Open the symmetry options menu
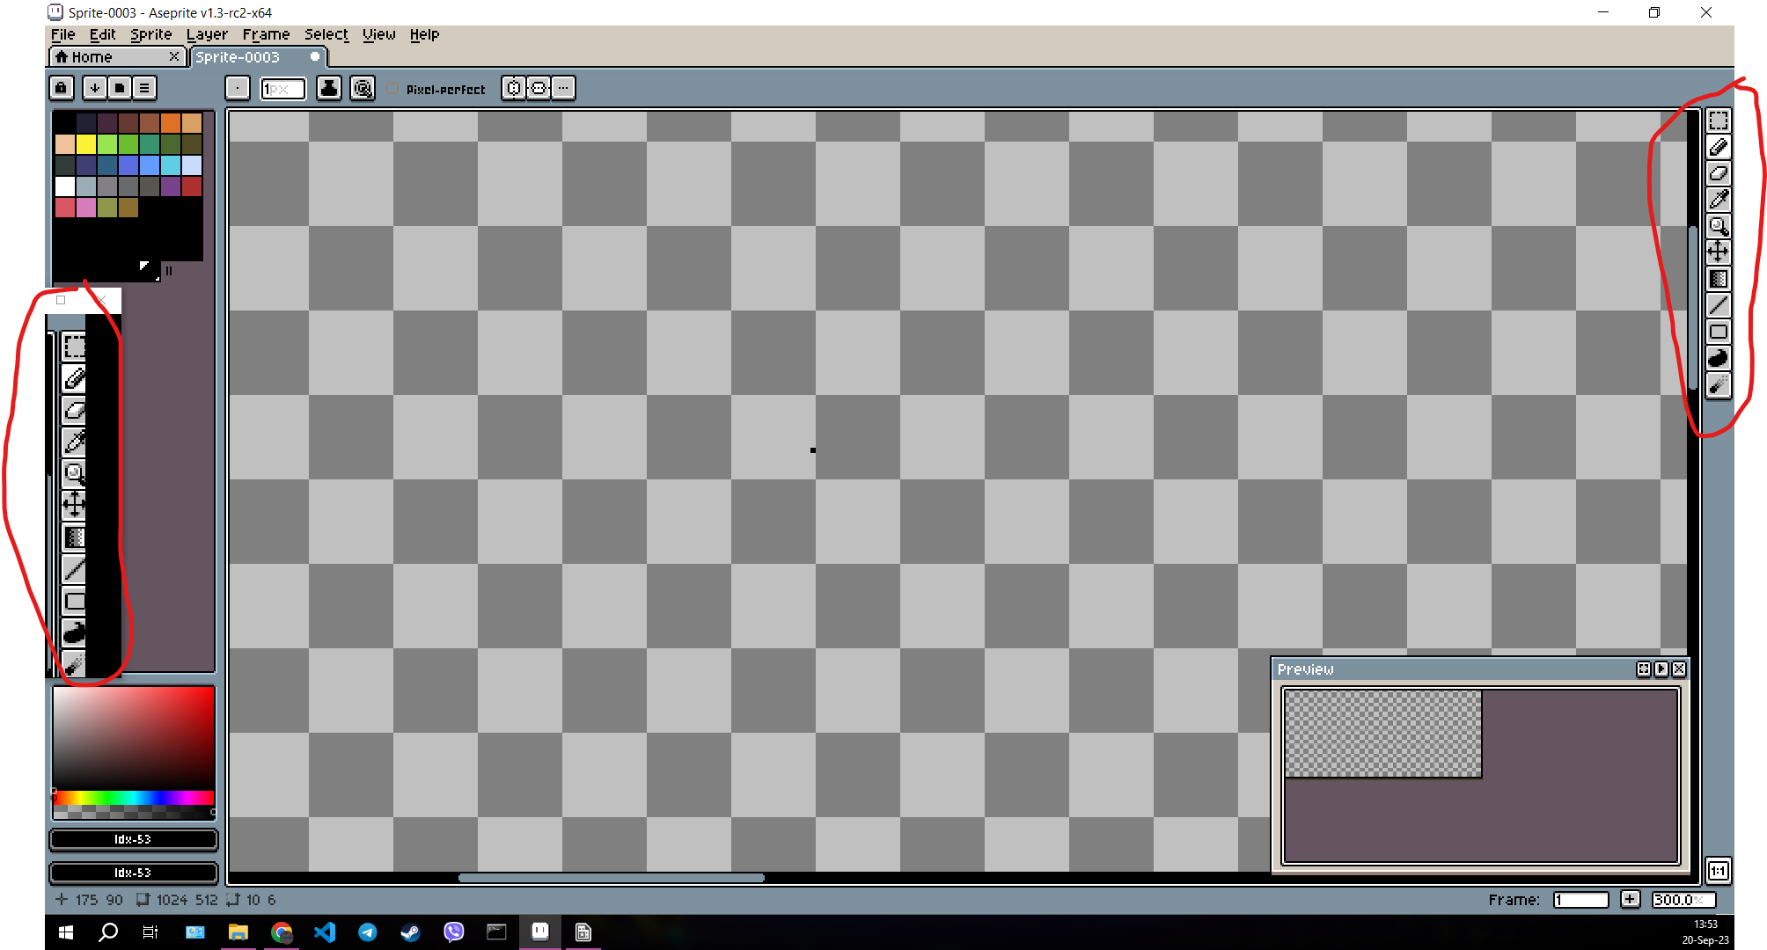 (562, 88)
